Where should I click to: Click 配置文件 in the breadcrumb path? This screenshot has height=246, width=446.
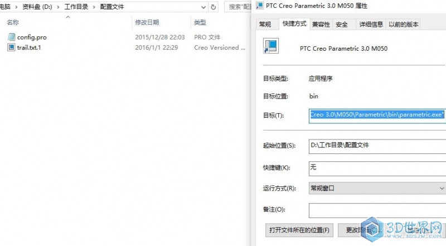112,7
